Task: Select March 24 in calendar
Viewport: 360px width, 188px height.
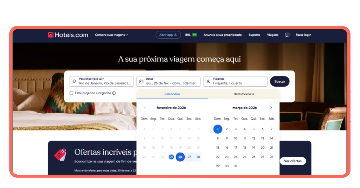Action: coord(236,157)
